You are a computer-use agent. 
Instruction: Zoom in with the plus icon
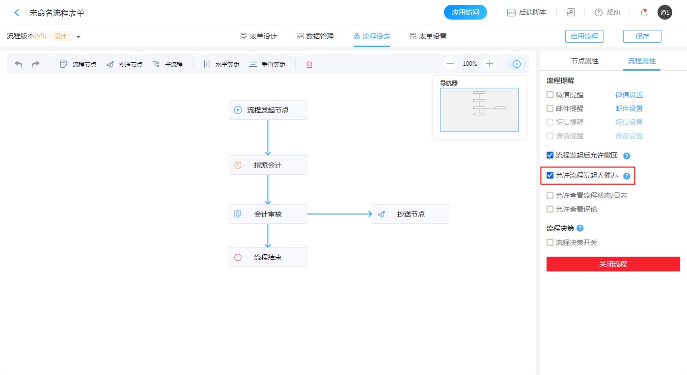490,64
